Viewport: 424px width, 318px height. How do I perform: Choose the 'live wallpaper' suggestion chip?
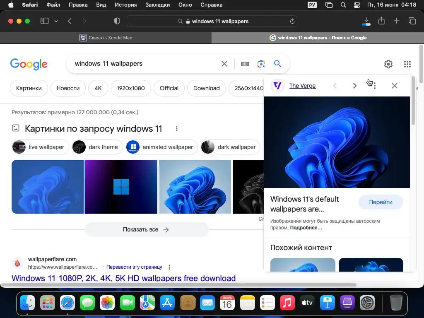pyautogui.click(x=40, y=147)
